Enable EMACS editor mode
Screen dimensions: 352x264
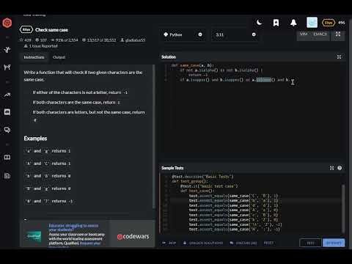pos(320,34)
